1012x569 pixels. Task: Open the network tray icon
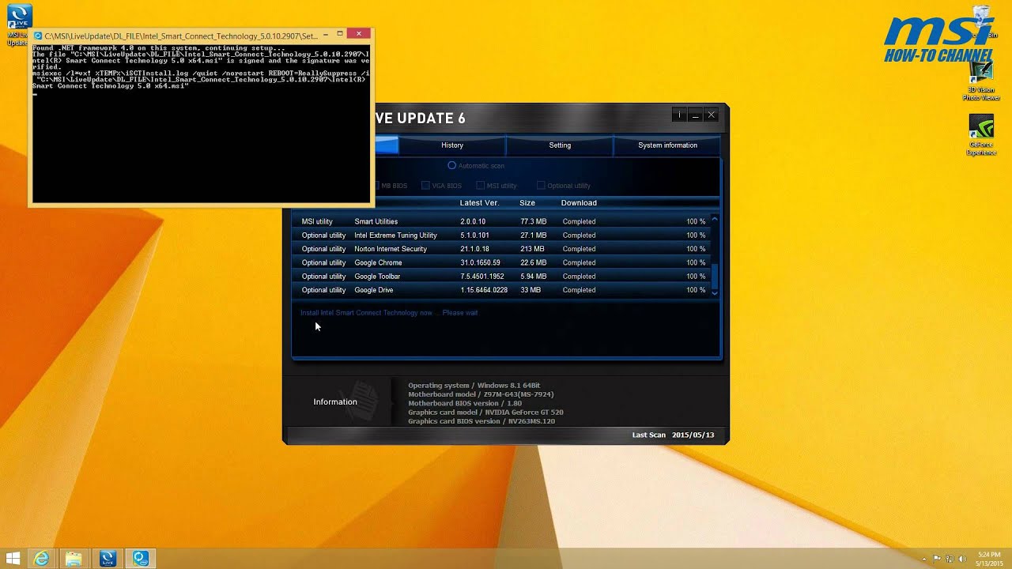tap(949, 559)
